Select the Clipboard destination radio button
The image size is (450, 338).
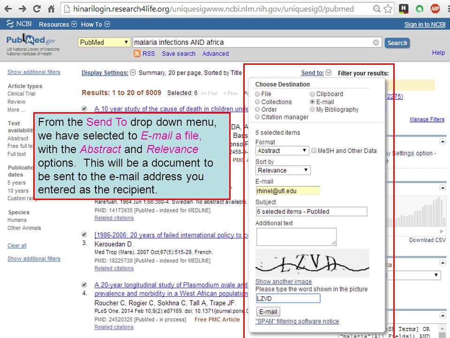pyautogui.click(x=312, y=94)
